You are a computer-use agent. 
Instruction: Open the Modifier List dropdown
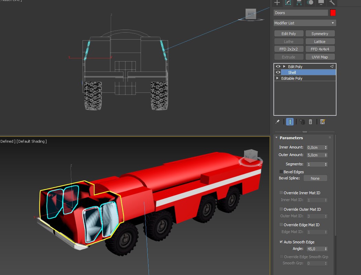click(x=305, y=23)
